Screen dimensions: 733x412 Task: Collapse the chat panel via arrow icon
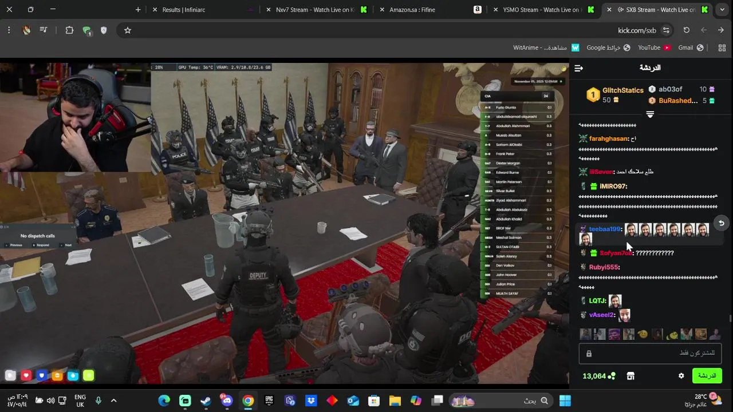click(578, 68)
